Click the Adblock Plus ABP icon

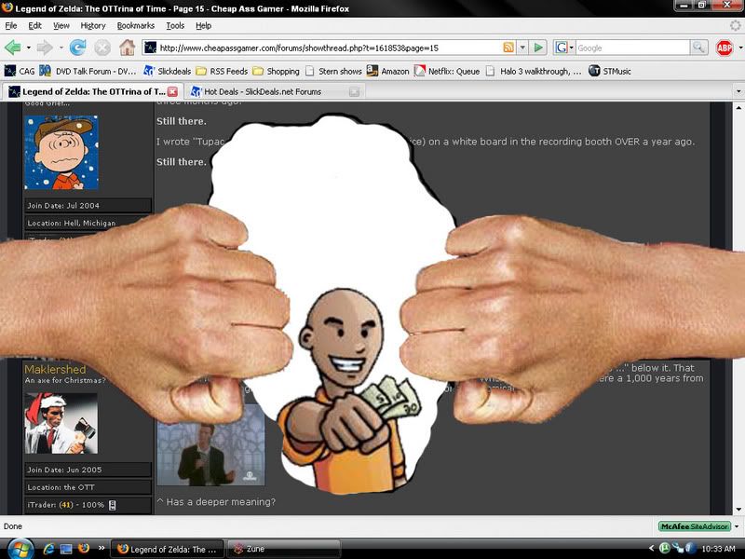point(725,48)
